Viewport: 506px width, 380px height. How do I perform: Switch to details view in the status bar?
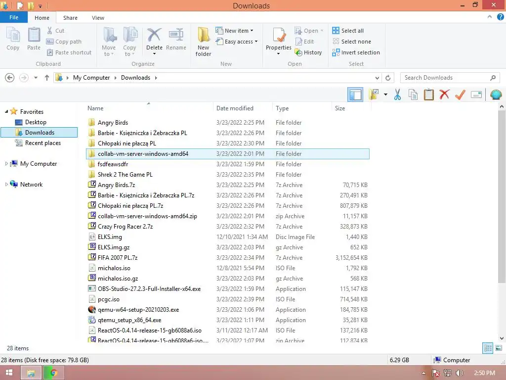[x=488, y=348]
